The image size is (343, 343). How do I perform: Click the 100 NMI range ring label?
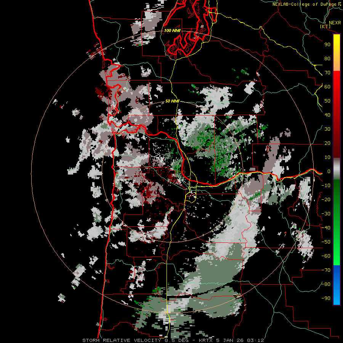click(x=172, y=30)
